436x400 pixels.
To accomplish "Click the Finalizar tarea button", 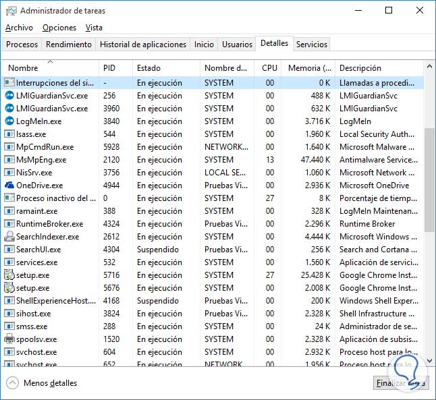I will (401, 383).
